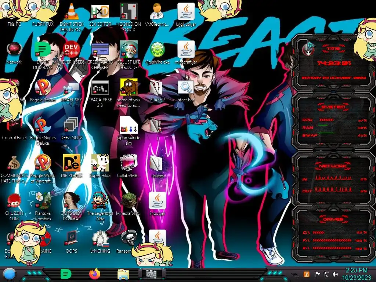Click the Start orb button
376x282 pixels.
pyautogui.click(x=9, y=274)
